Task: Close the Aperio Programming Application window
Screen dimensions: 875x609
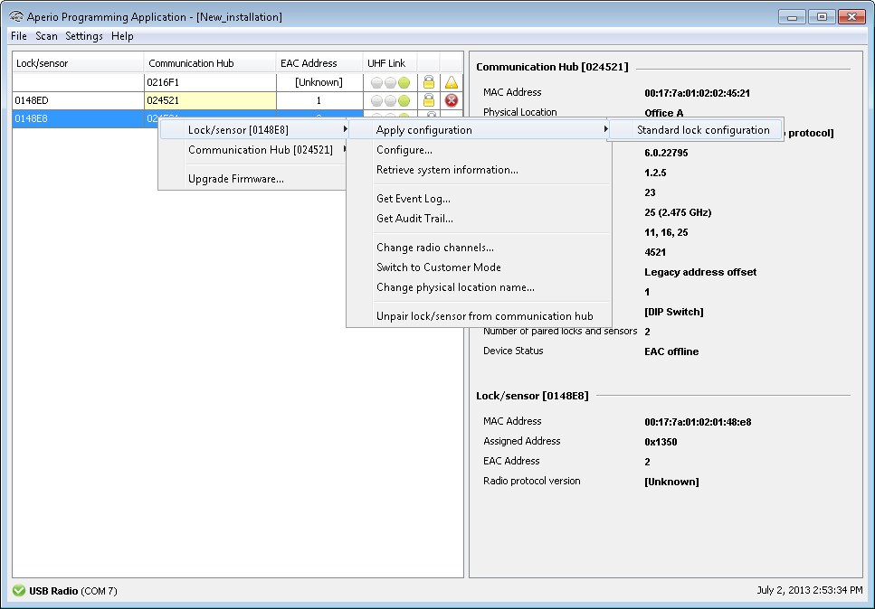Action: pos(851,17)
